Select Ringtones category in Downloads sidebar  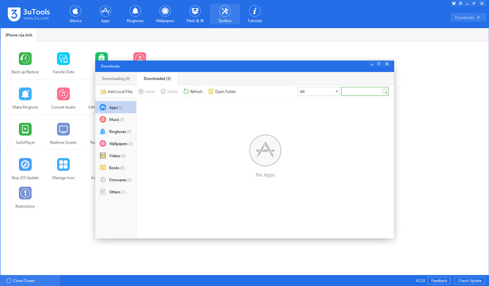point(116,131)
